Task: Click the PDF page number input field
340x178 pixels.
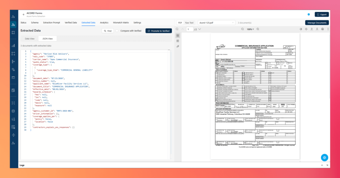Action: [190, 29]
